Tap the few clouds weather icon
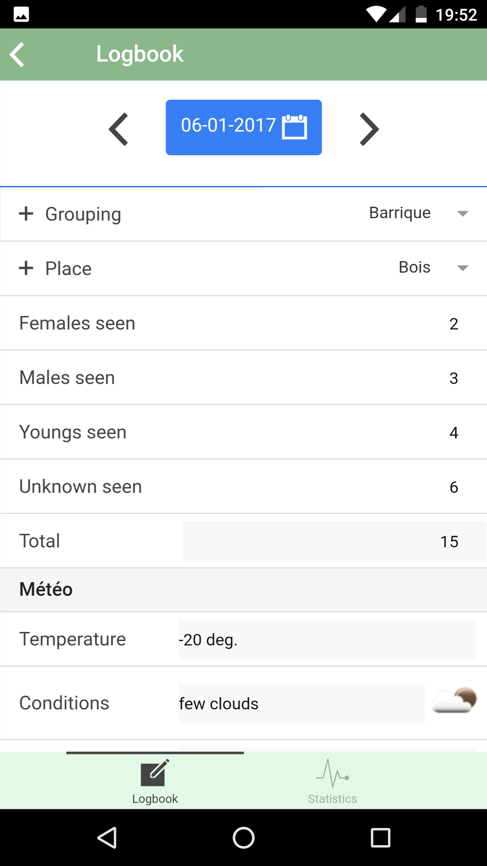This screenshot has width=487, height=866. pos(454,700)
